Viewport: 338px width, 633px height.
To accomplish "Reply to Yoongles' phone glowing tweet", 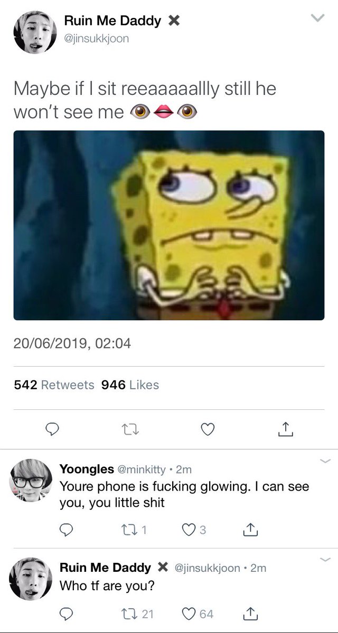I will [66, 529].
